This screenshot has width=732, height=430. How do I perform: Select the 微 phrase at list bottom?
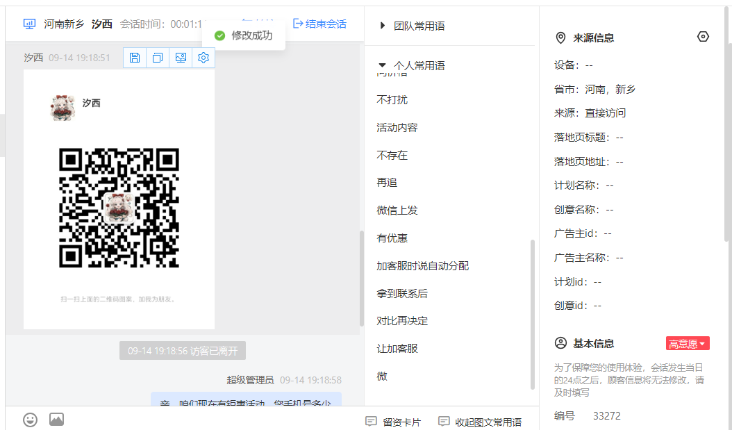(x=382, y=377)
